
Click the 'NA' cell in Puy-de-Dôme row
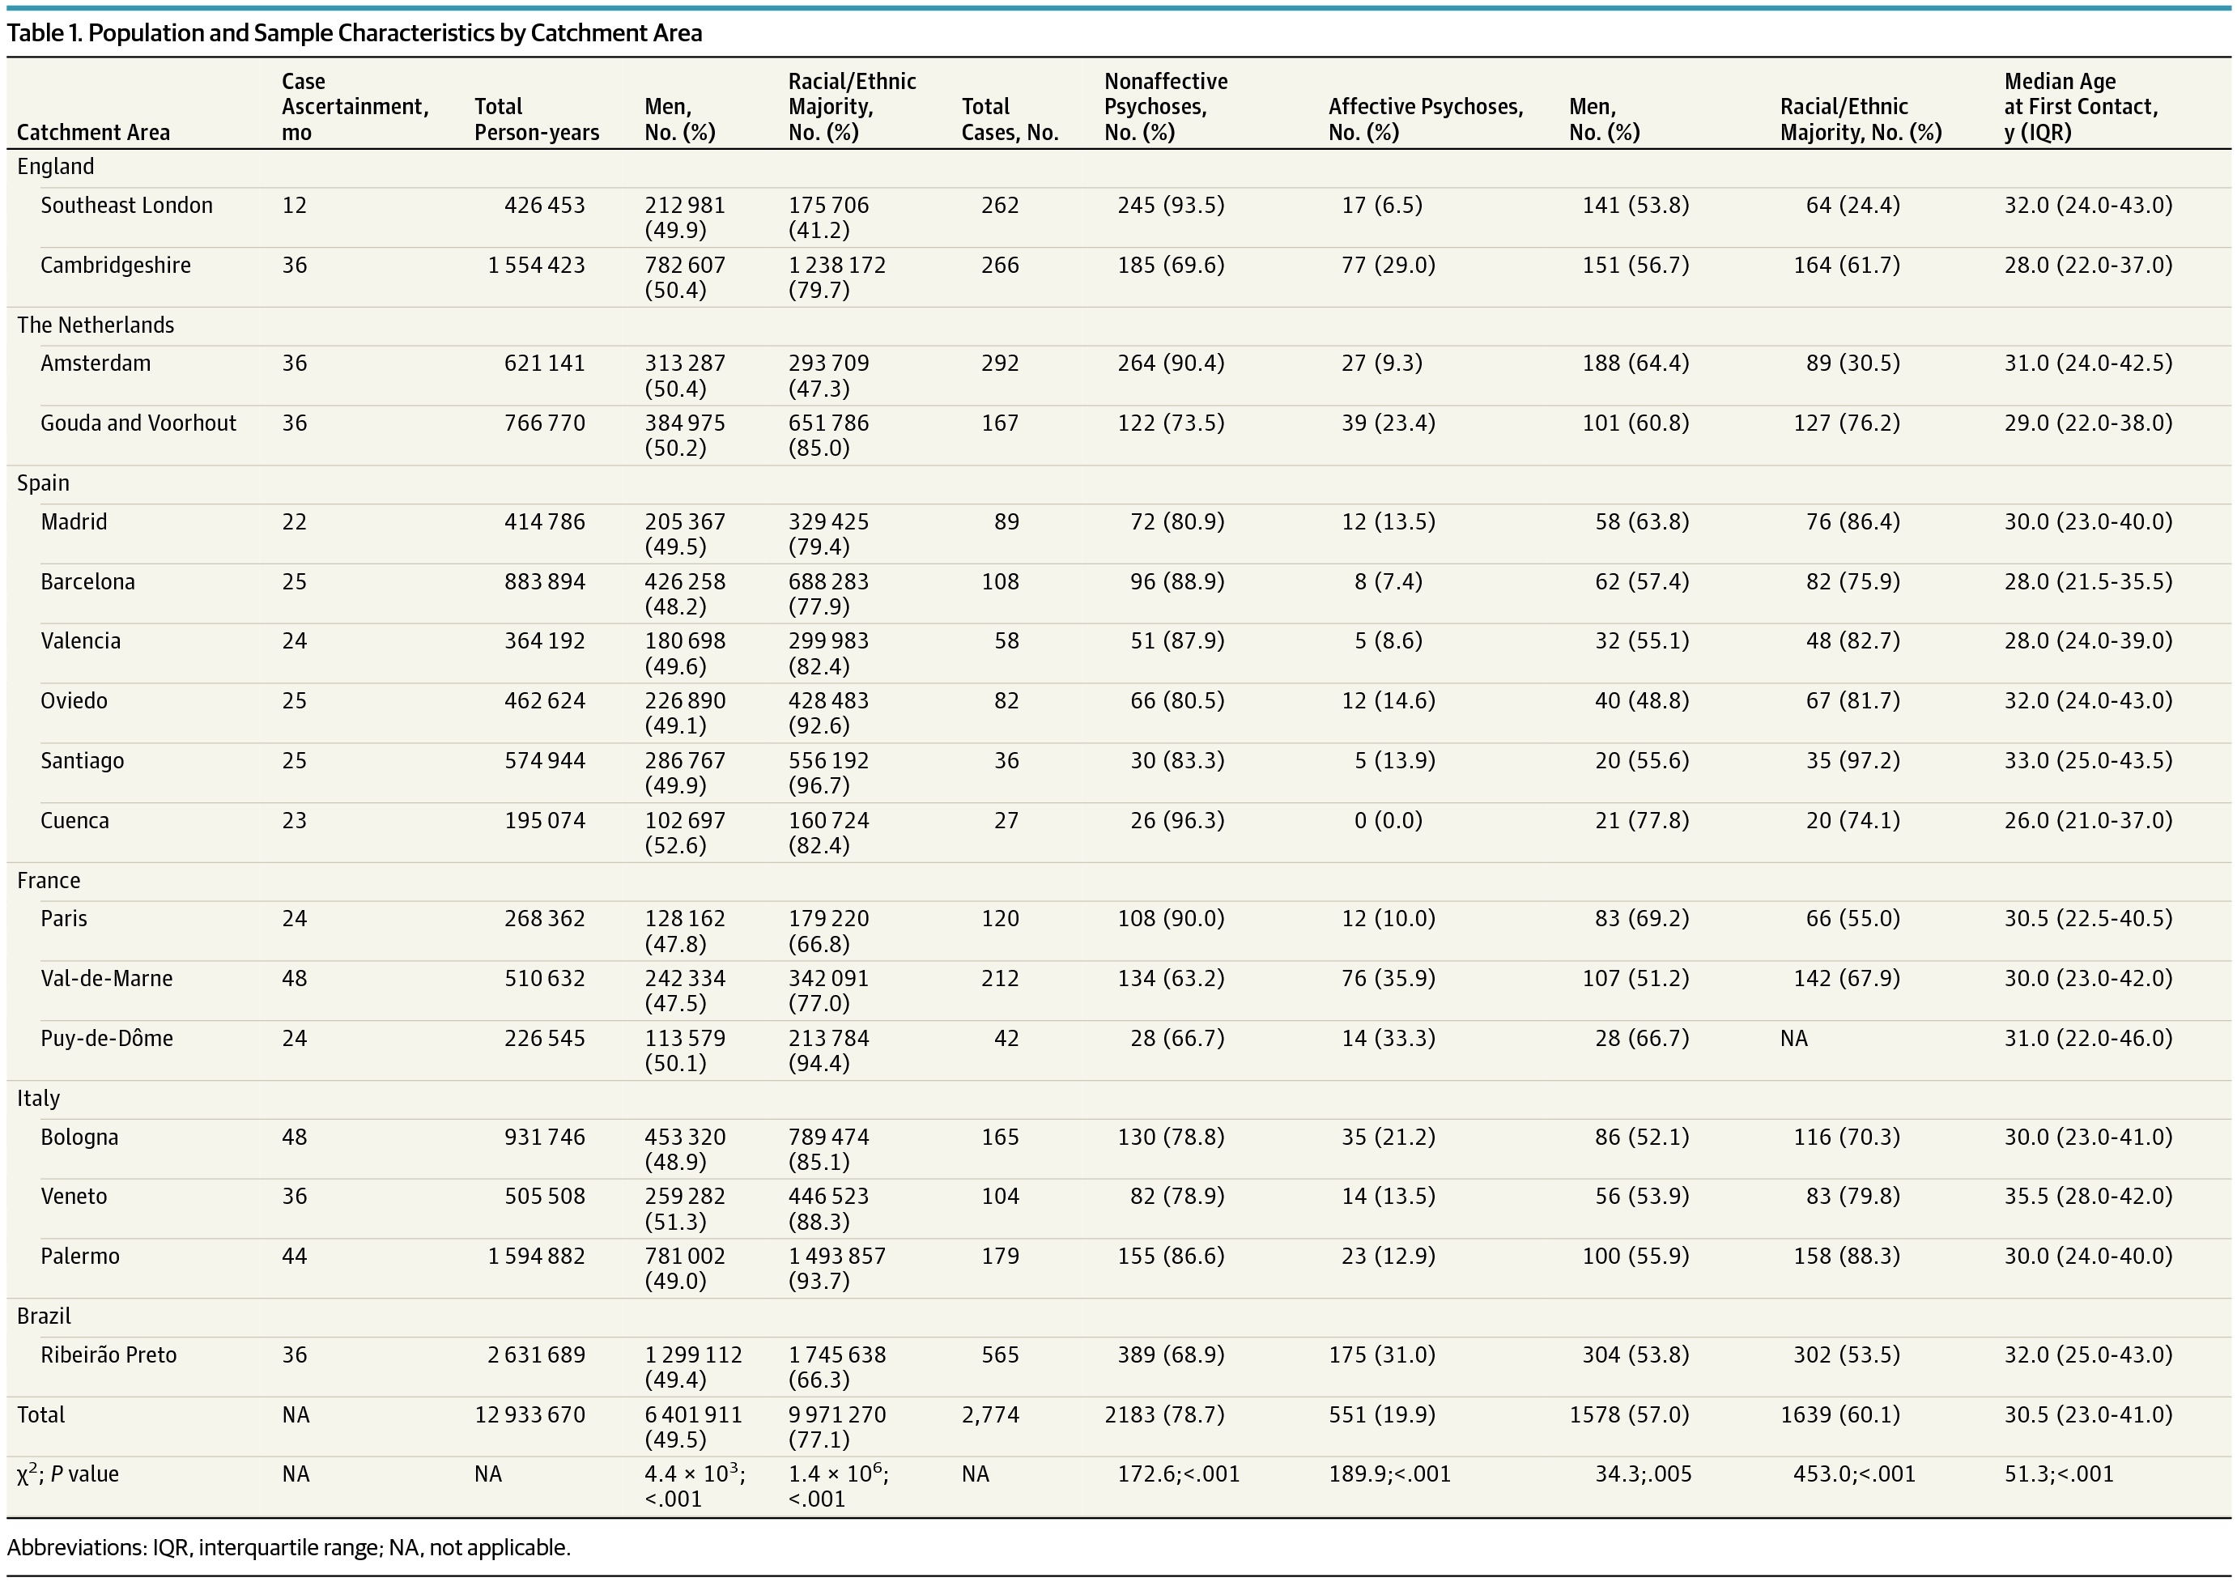[1793, 1039]
